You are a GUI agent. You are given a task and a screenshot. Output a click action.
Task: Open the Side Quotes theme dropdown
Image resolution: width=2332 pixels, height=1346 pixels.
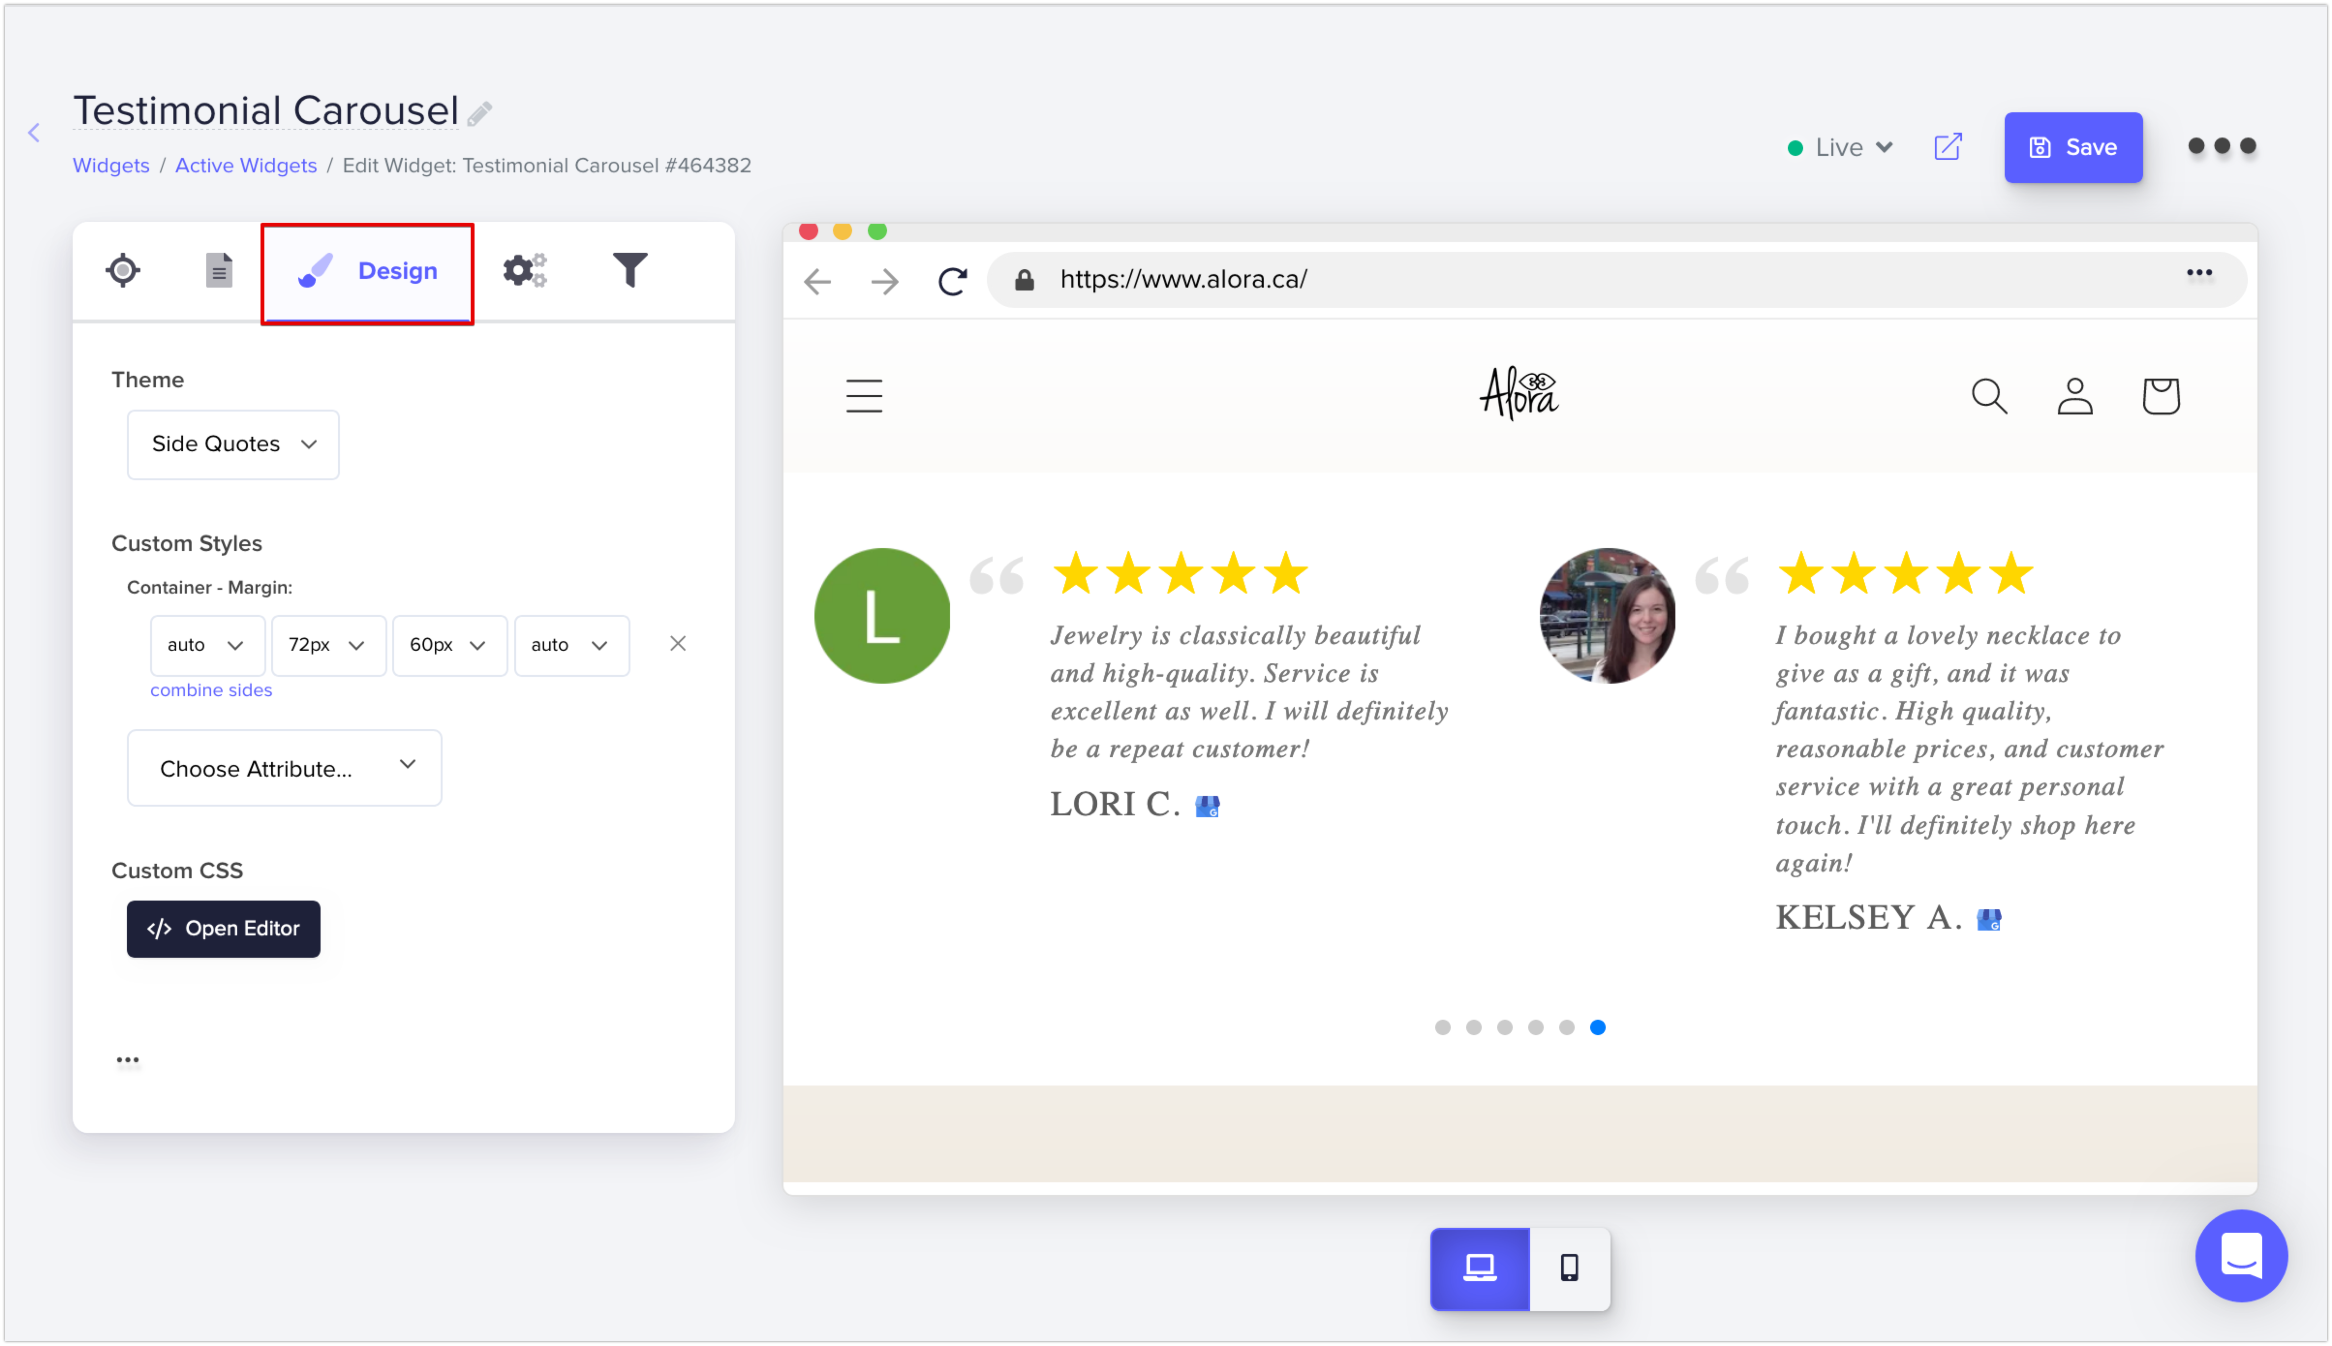point(233,444)
